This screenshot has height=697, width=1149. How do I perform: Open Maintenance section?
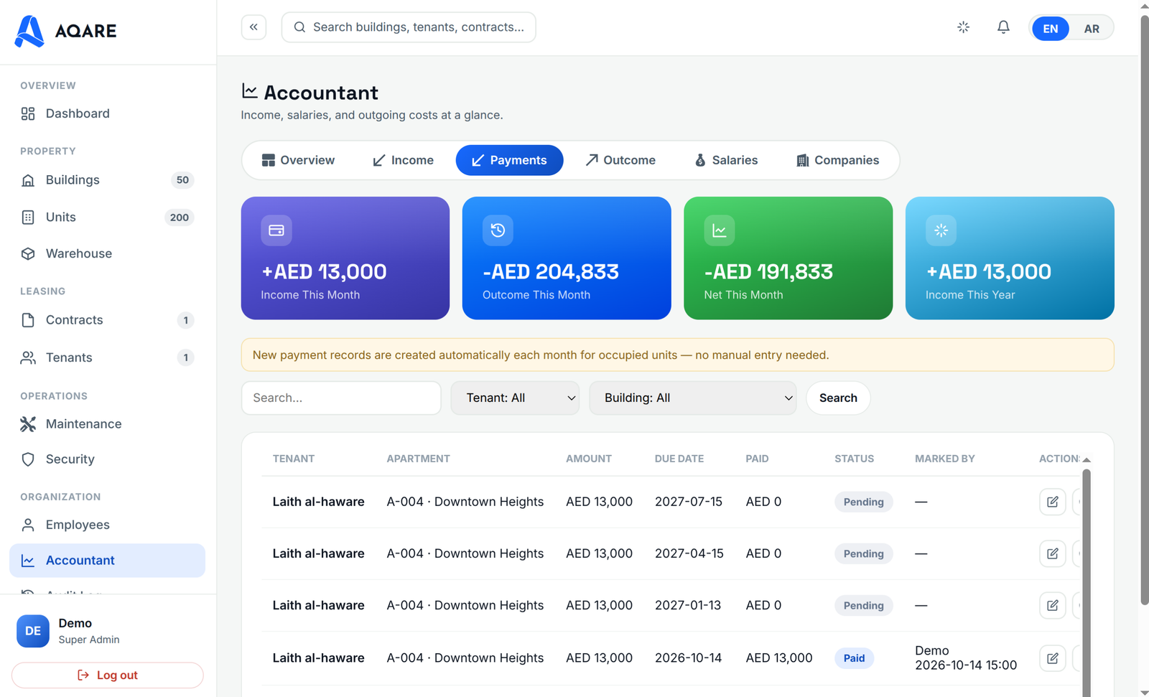tap(107, 424)
